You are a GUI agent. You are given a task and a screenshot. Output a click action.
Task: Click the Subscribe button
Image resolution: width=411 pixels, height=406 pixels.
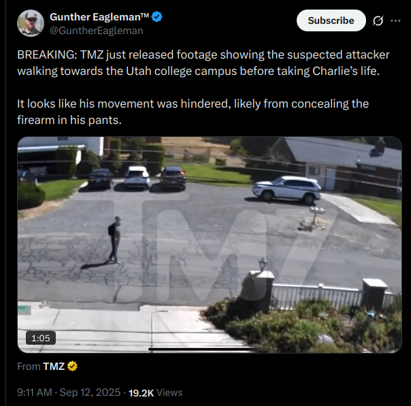[x=331, y=20]
